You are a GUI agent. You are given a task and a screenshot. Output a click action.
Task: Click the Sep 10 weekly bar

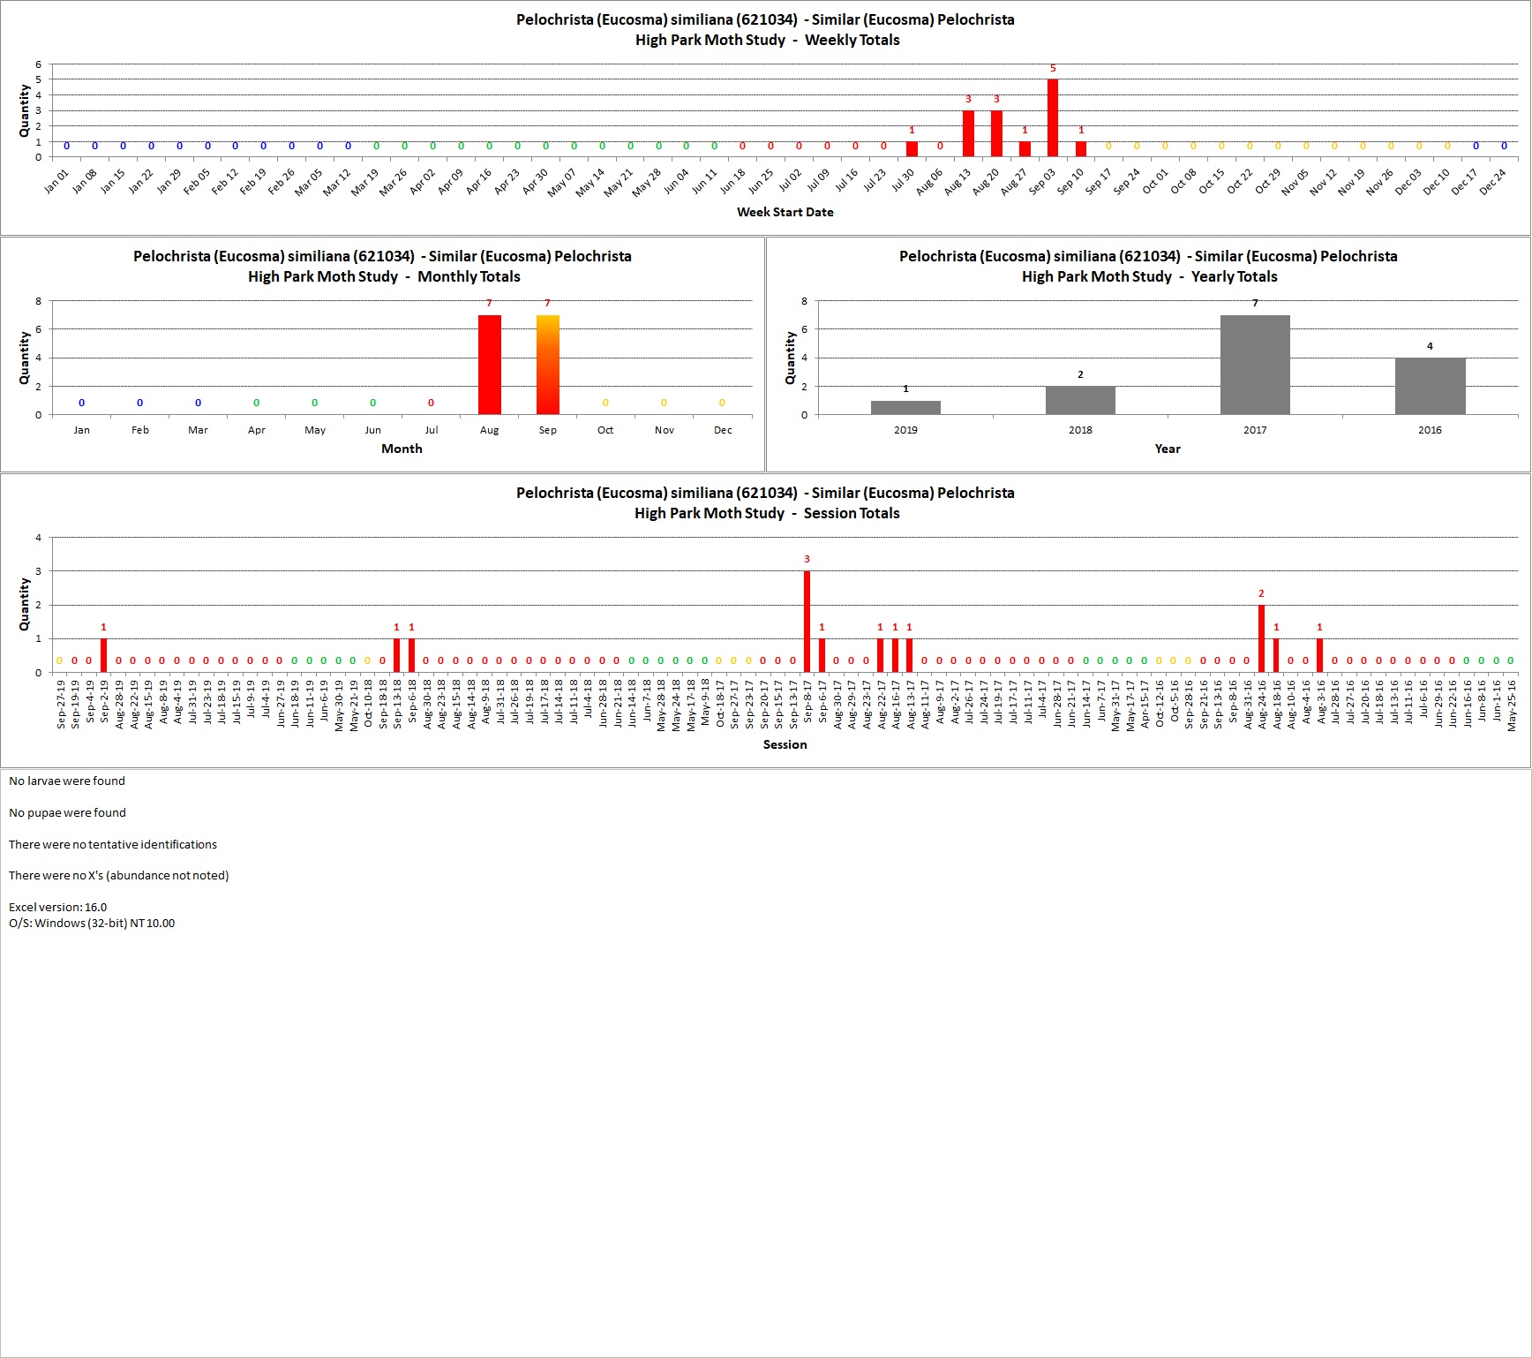point(1081,149)
